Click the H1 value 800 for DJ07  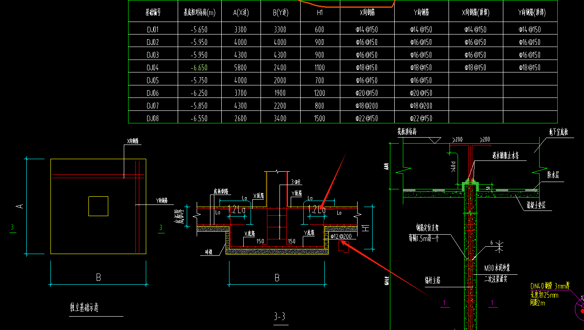tap(320, 106)
